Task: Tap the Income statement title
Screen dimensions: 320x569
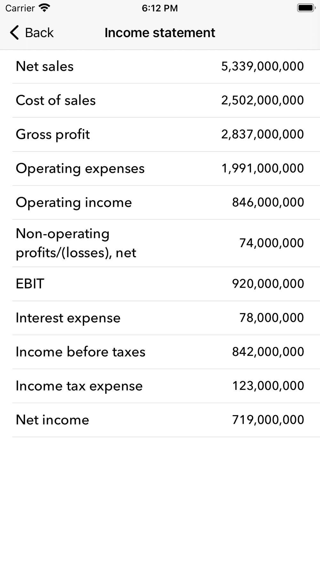Action: click(160, 33)
